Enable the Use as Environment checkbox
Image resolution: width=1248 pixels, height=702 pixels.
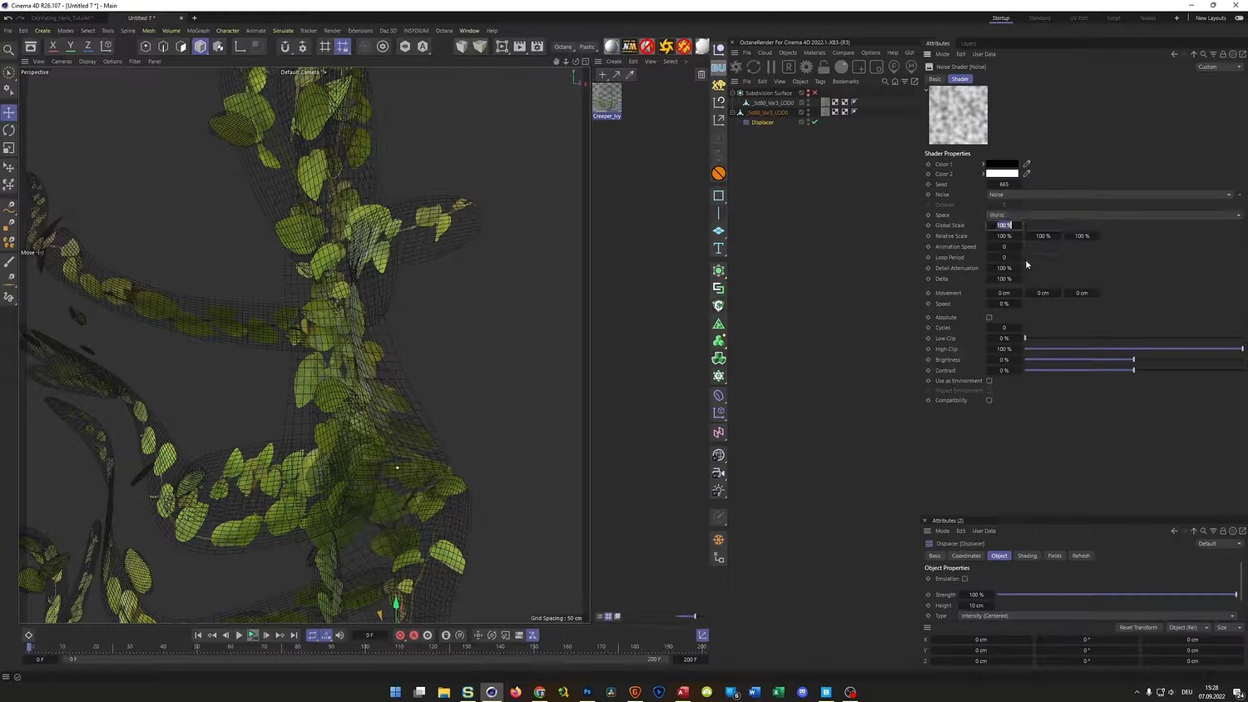(x=989, y=381)
